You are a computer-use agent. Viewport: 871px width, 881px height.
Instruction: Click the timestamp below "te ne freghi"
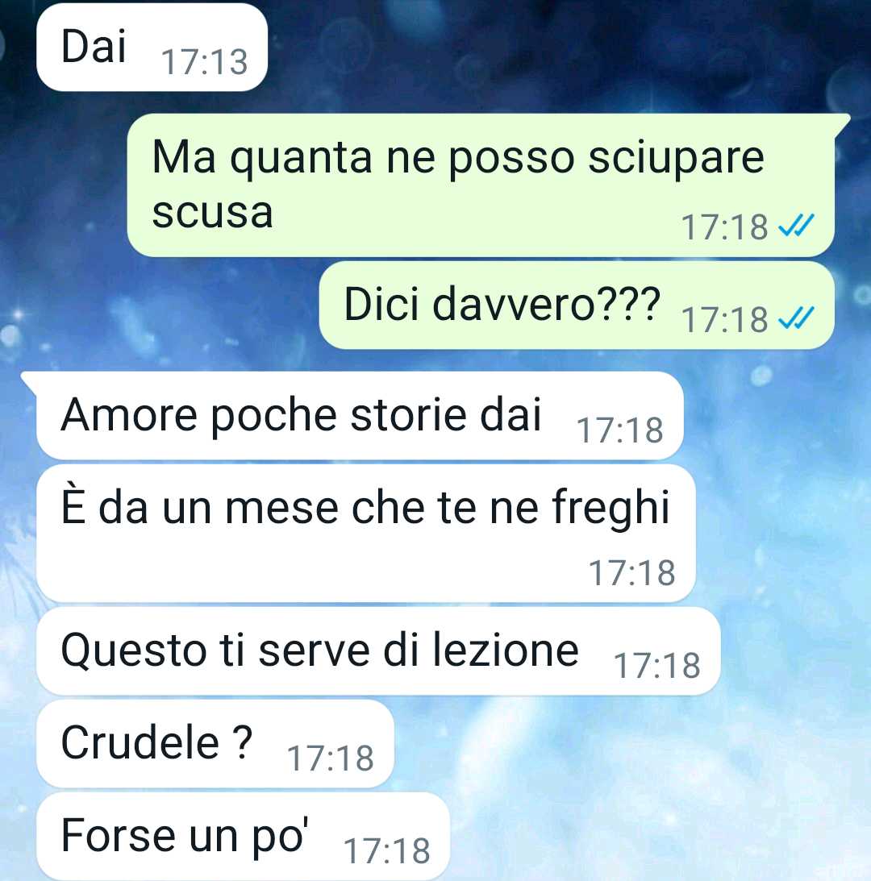pyautogui.click(x=632, y=573)
